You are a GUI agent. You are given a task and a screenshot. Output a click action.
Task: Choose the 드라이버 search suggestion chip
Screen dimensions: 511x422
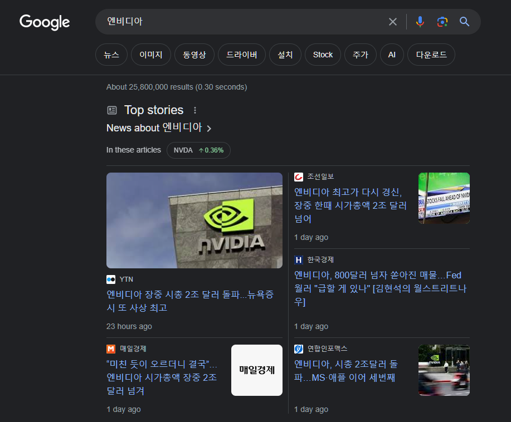[x=241, y=55]
